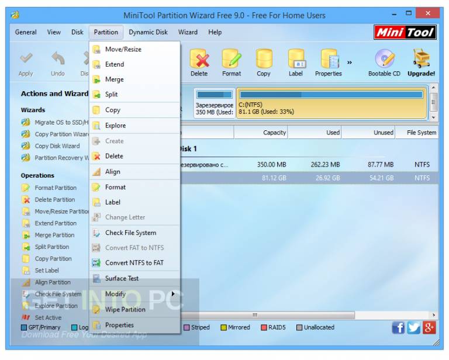Open the Properties toolbar icon
Image resolution: width=449 pixels, height=360 pixels.
[x=329, y=58]
